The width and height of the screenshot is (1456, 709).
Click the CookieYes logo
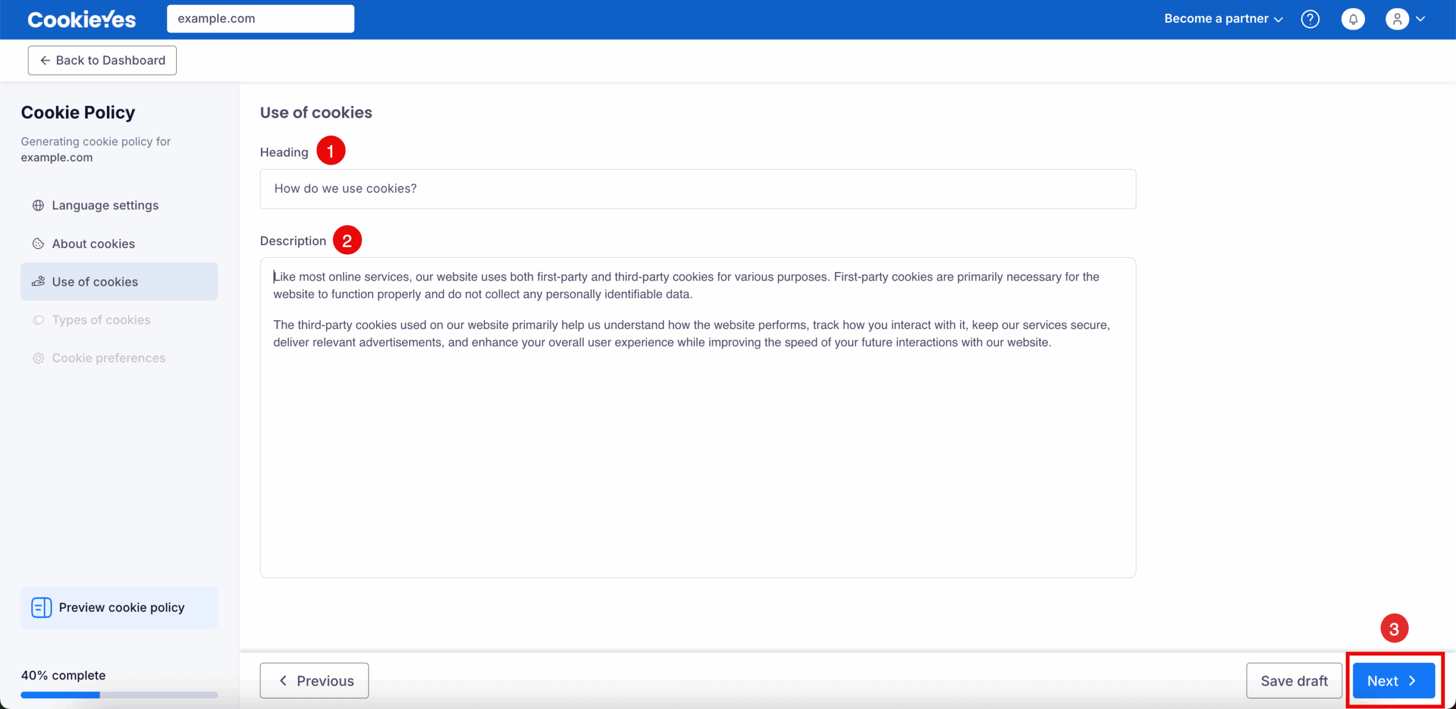click(82, 19)
